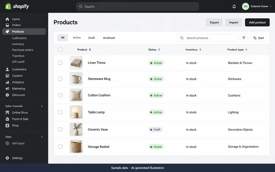275x172 pixels.
Task: Switch to the All tab
Action: click(x=63, y=38)
